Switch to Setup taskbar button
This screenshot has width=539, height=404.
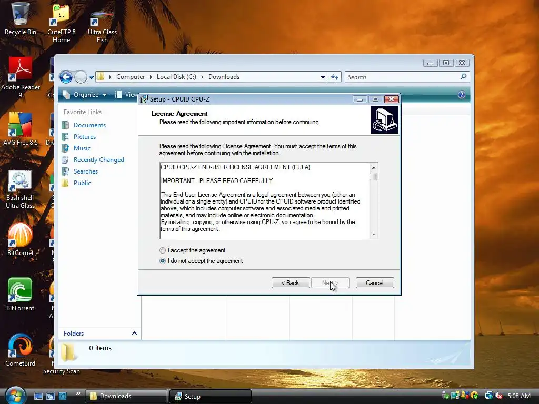[x=211, y=396]
